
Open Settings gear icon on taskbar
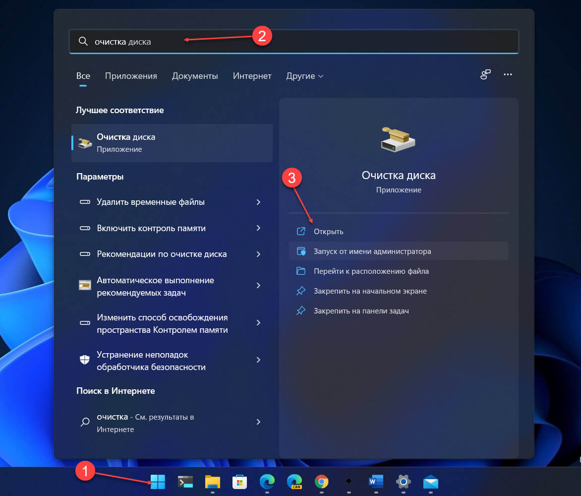click(403, 482)
